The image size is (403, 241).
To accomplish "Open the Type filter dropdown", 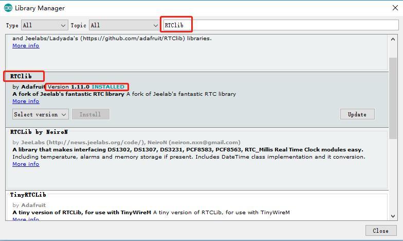I will (x=44, y=25).
